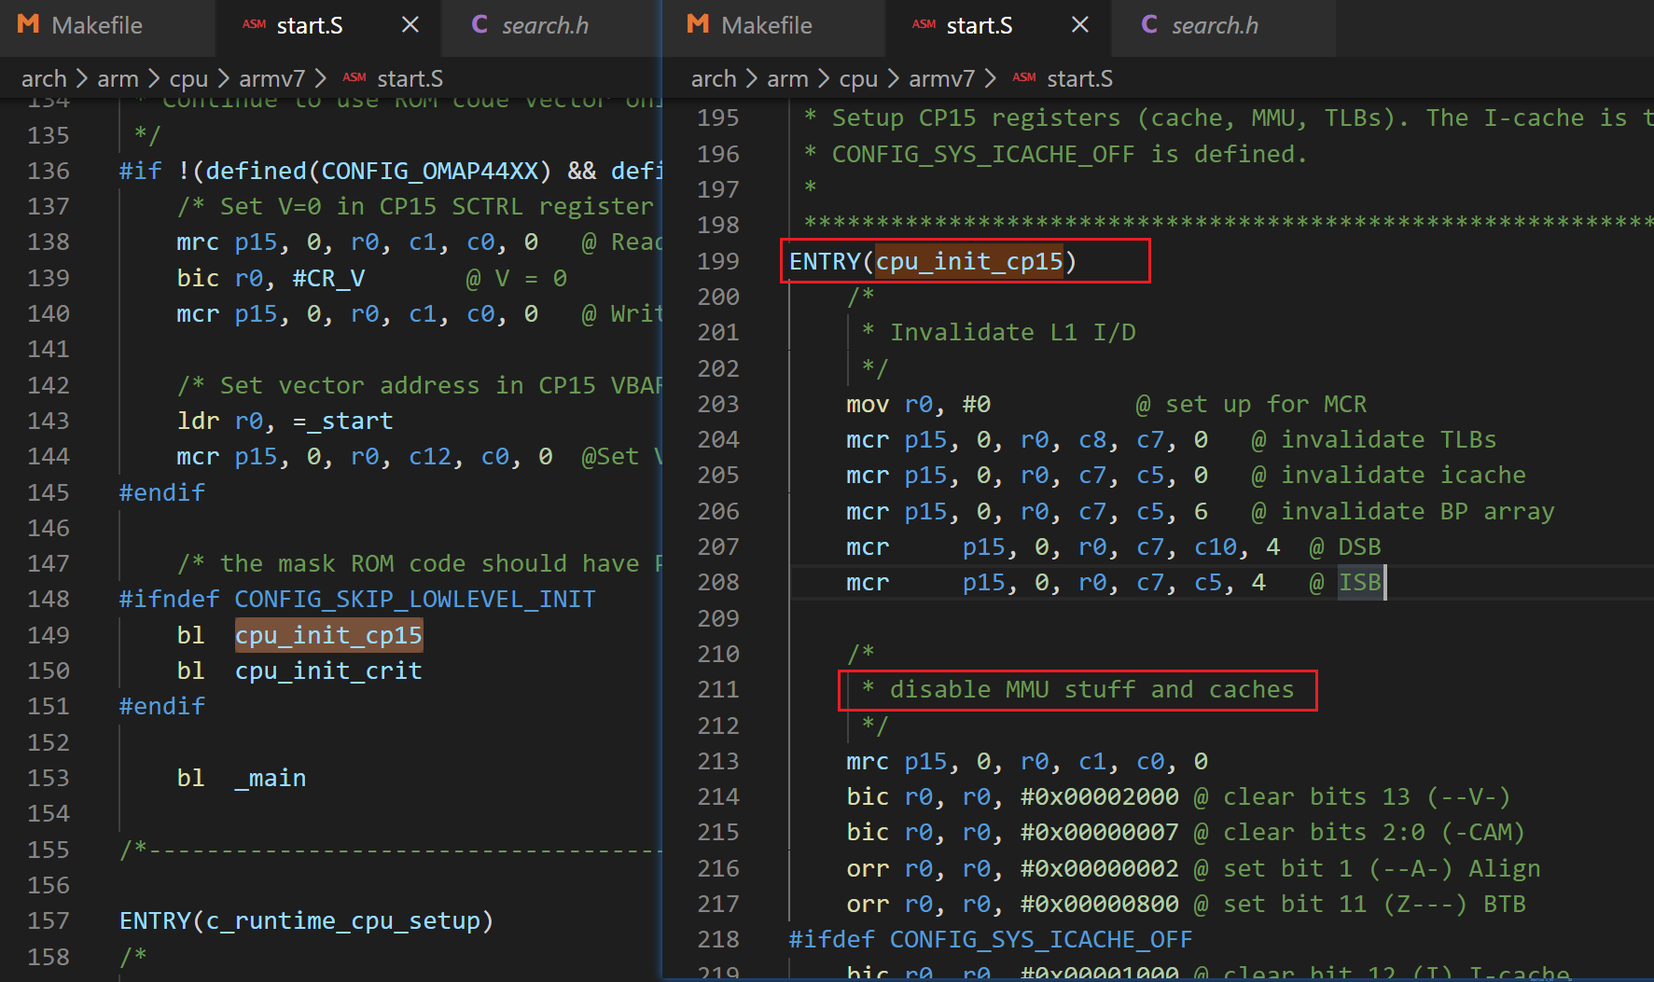Click '_main' on line 153

(x=271, y=778)
